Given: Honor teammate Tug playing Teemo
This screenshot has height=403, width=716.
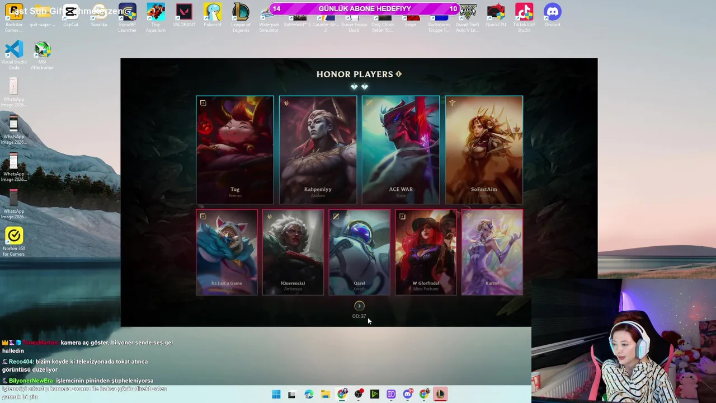Looking at the screenshot, I should (x=235, y=149).
